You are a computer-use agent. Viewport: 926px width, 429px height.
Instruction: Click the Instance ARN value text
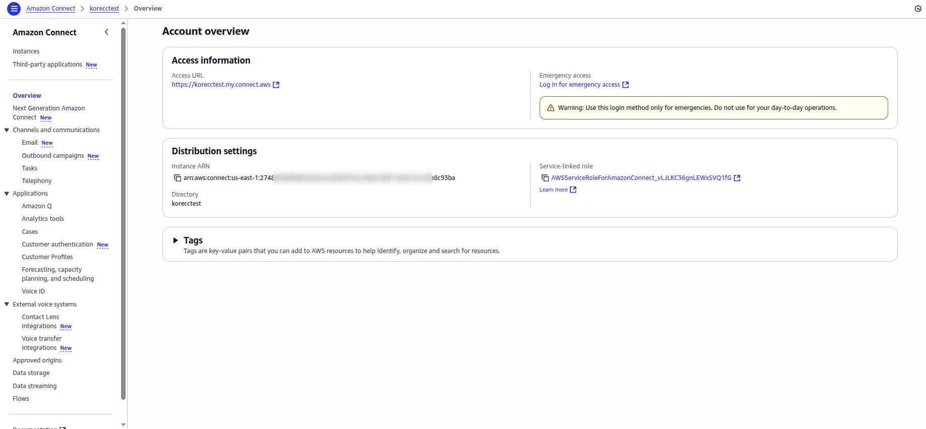(319, 178)
